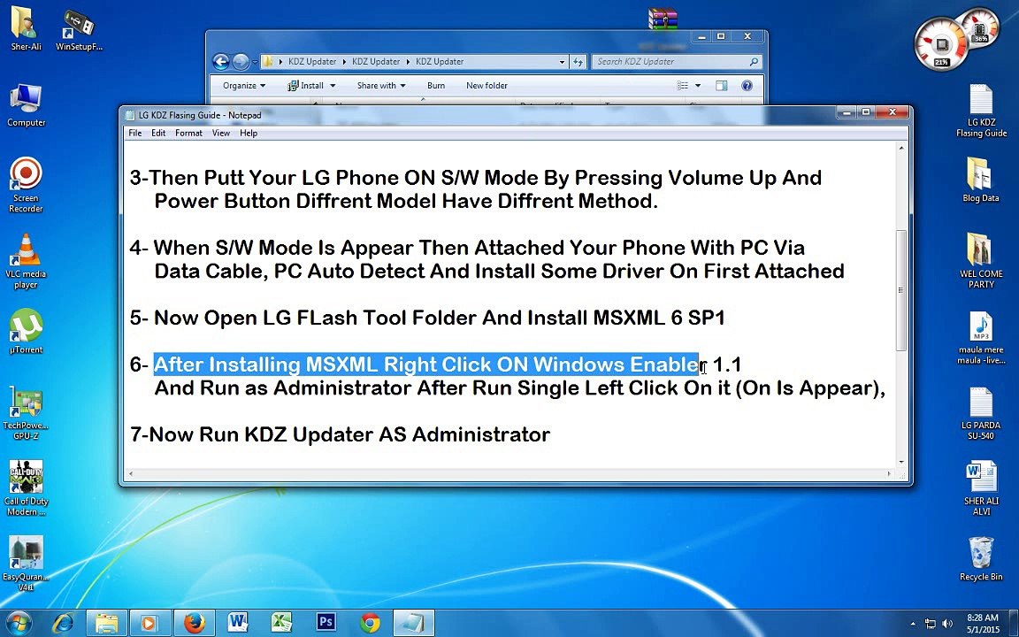Viewport: 1019px width, 637px height.
Task: Click first KDZ Updater breadcrumb in address bar
Action: [312, 62]
